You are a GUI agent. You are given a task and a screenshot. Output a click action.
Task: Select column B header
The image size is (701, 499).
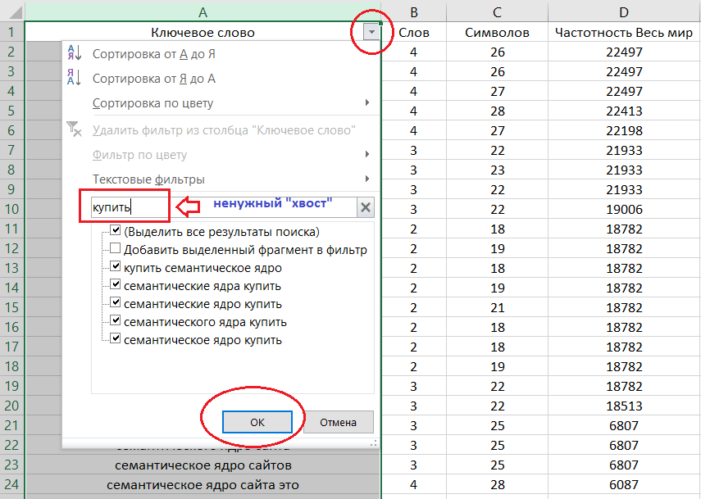[413, 11]
